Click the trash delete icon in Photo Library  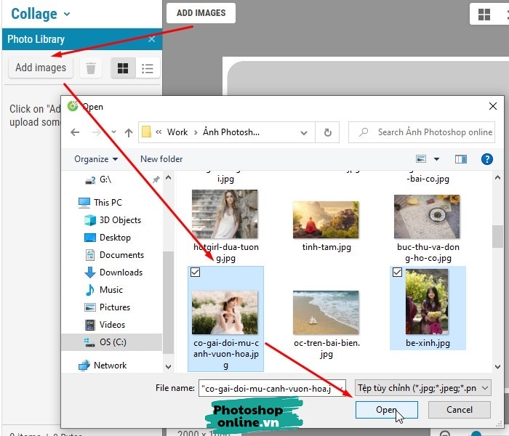91,68
